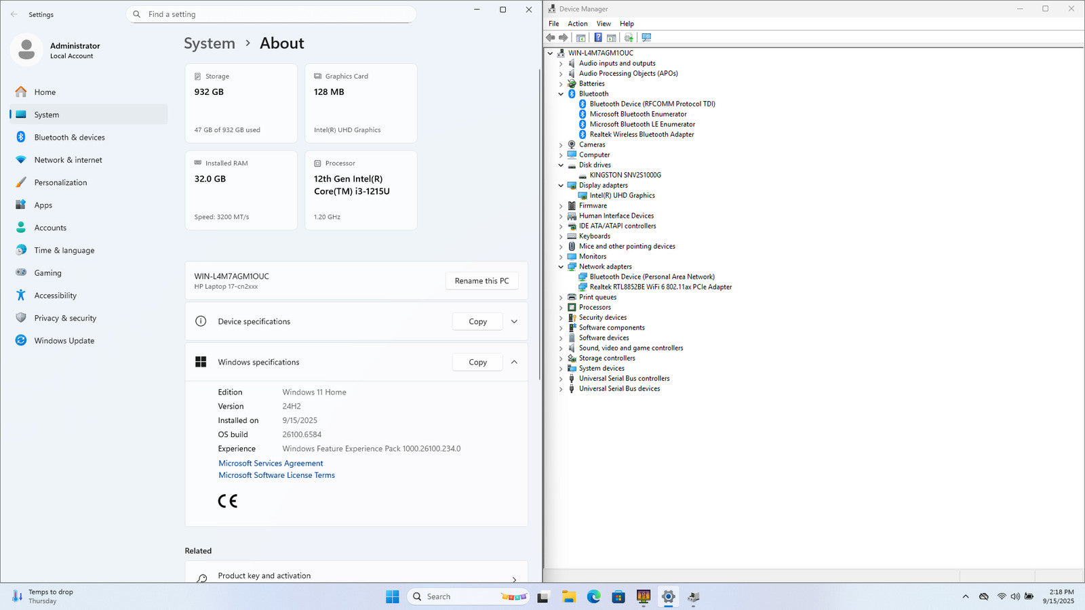This screenshot has width=1085, height=610.
Task: Click the Add drivers toolbar icon
Action: [629, 38]
